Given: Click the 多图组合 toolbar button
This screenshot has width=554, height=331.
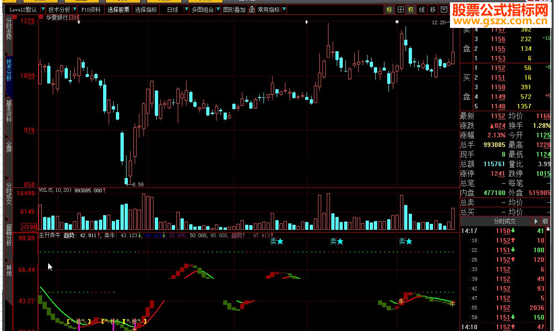Looking at the screenshot, I should click(x=203, y=10).
